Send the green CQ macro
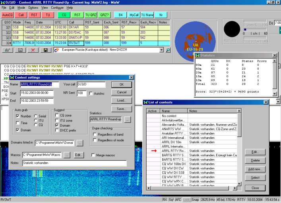Image resolution: width=281 pixels, height=203 pixels. click(x=64, y=15)
